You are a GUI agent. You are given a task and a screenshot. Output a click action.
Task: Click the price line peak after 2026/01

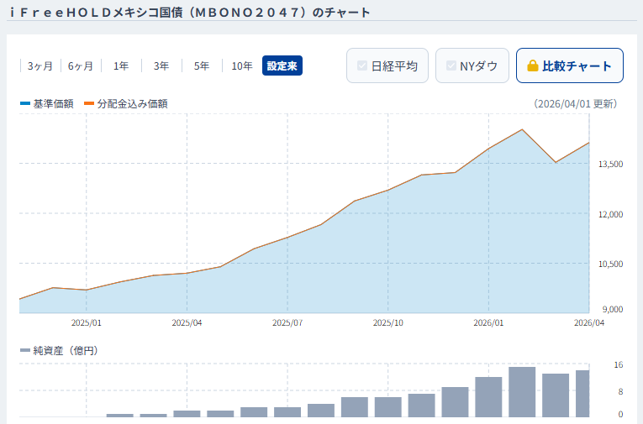[x=522, y=130]
